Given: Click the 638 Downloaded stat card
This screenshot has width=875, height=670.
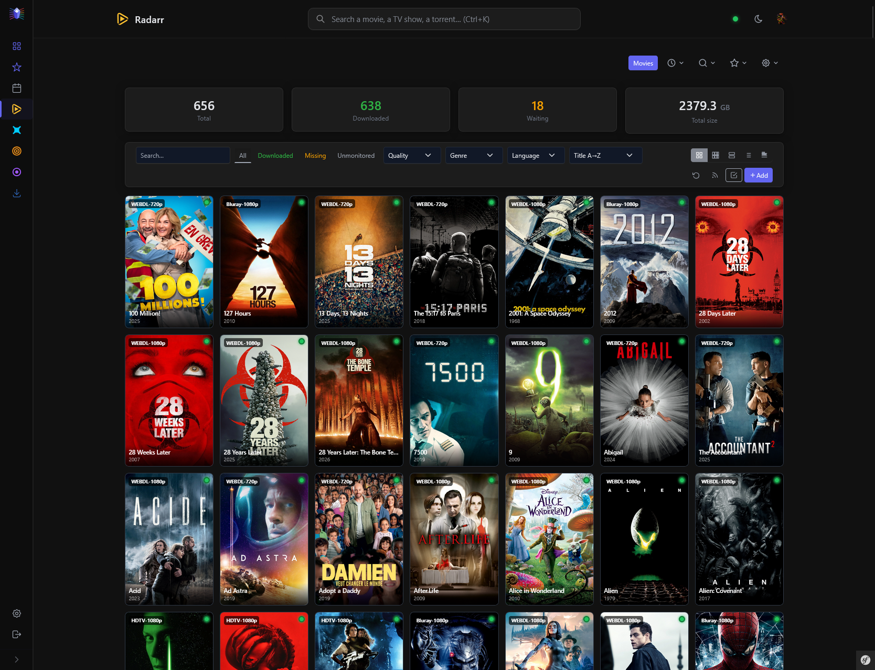Looking at the screenshot, I should 371,110.
